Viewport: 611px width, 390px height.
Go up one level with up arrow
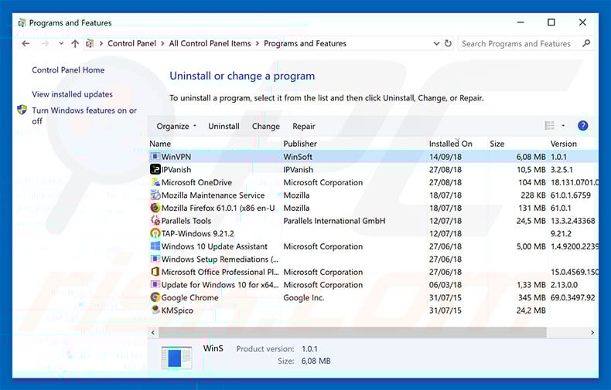click(75, 43)
